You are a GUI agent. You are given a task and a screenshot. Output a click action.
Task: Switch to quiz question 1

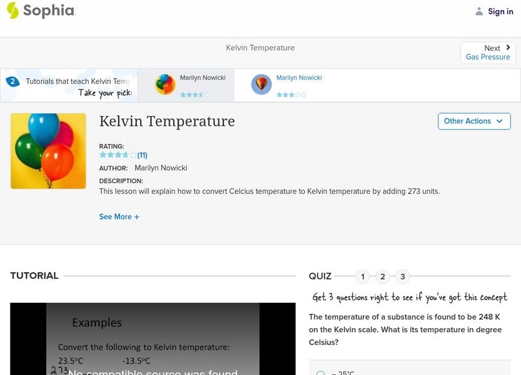click(x=363, y=277)
